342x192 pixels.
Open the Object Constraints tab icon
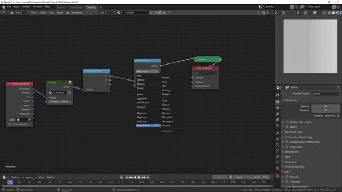[278, 156]
